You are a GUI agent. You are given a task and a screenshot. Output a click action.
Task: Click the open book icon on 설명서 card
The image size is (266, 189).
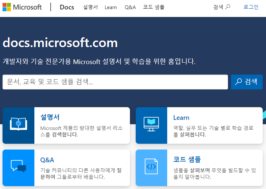pos(18,124)
